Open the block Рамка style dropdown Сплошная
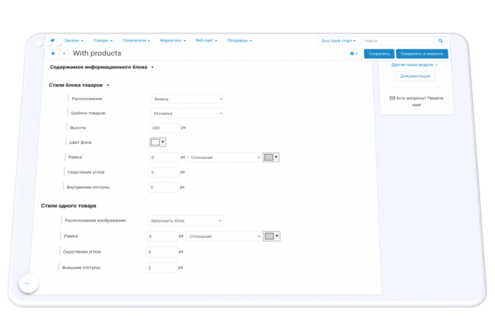The height and width of the screenshot is (329, 495). (x=225, y=157)
